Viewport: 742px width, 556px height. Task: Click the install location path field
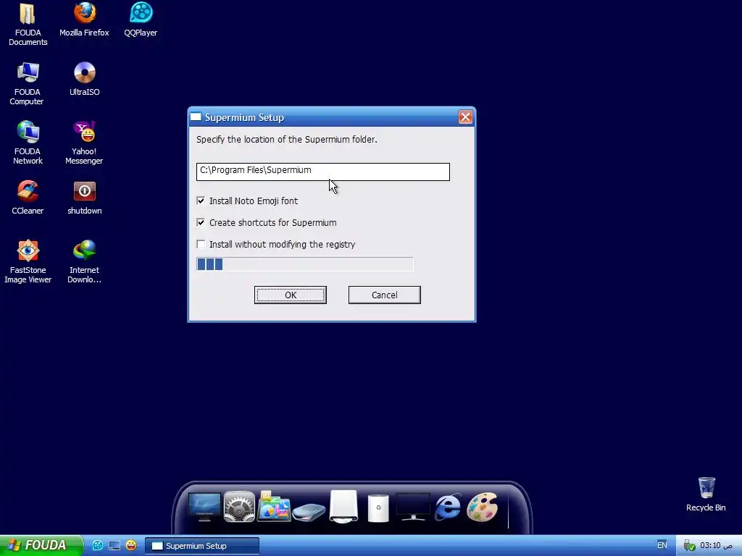coord(323,172)
